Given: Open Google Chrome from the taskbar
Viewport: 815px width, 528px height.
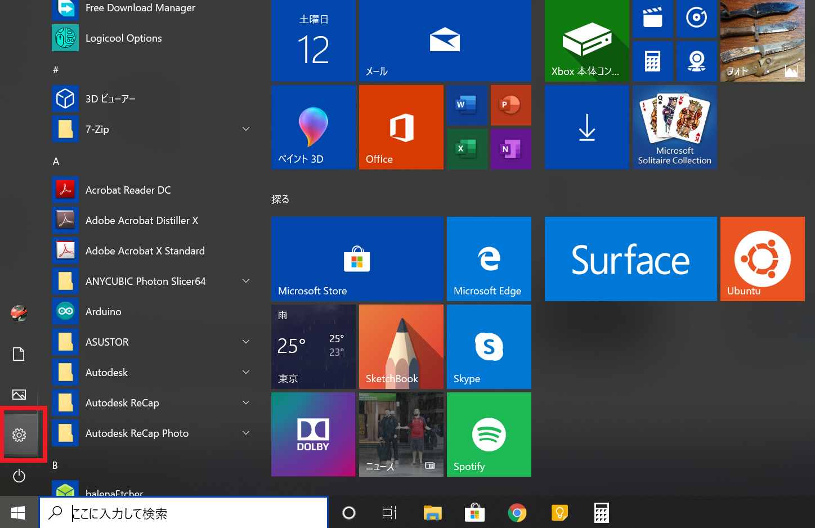Looking at the screenshot, I should (x=517, y=513).
